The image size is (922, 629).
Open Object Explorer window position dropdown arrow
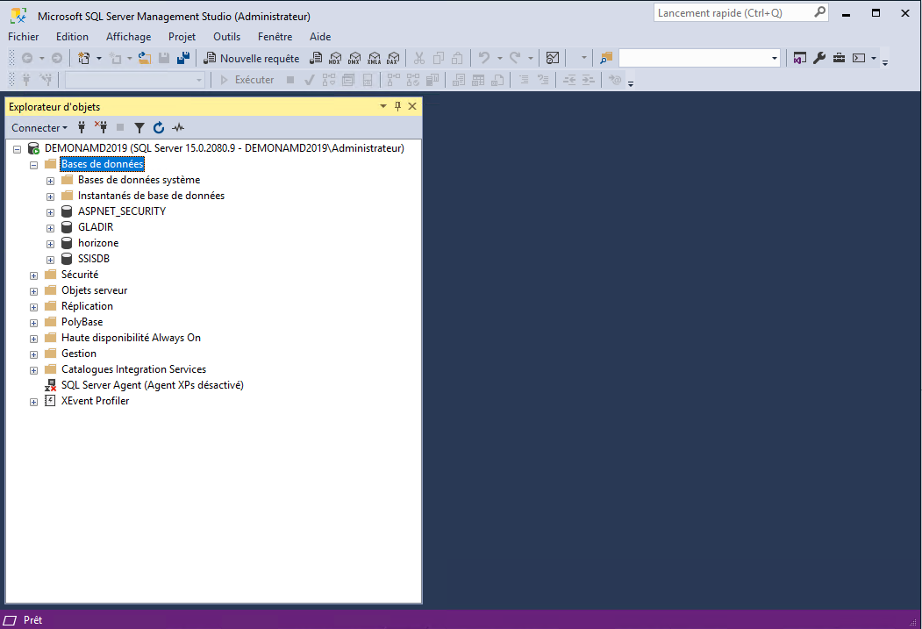(x=383, y=106)
